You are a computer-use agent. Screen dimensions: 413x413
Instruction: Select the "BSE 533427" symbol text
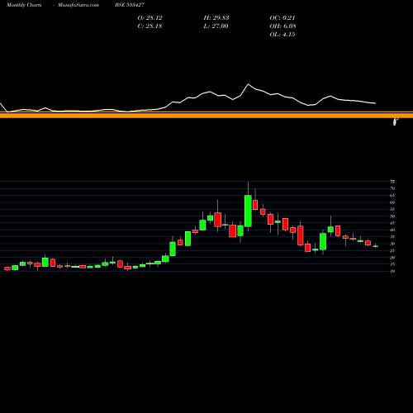(x=130, y=5)
